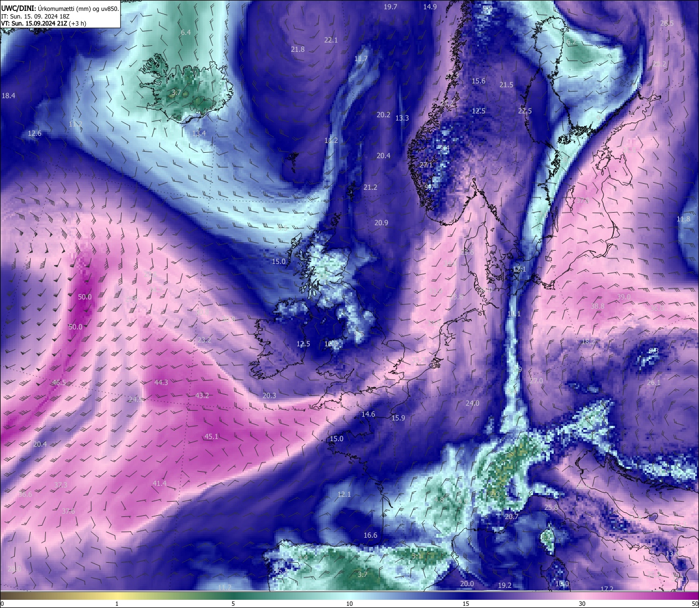Click the 18.4 value at the left edge
Image resolution: width=699 pixels, height=608 pixels.
[8, 95]
